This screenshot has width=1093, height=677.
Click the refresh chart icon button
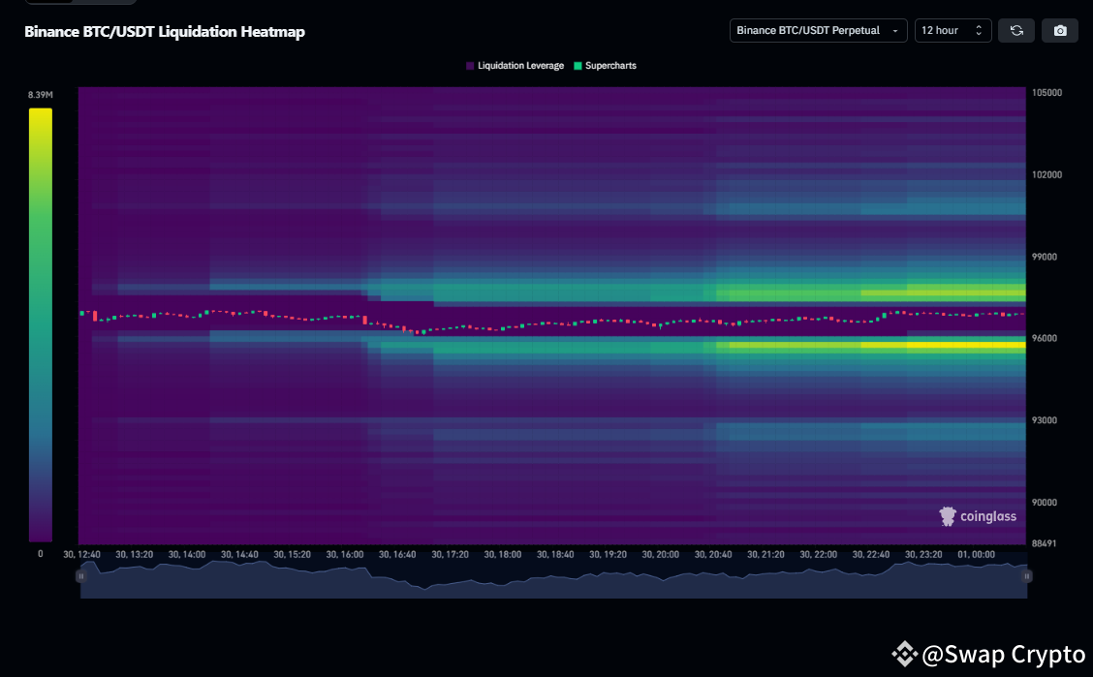pos(1016,31)
